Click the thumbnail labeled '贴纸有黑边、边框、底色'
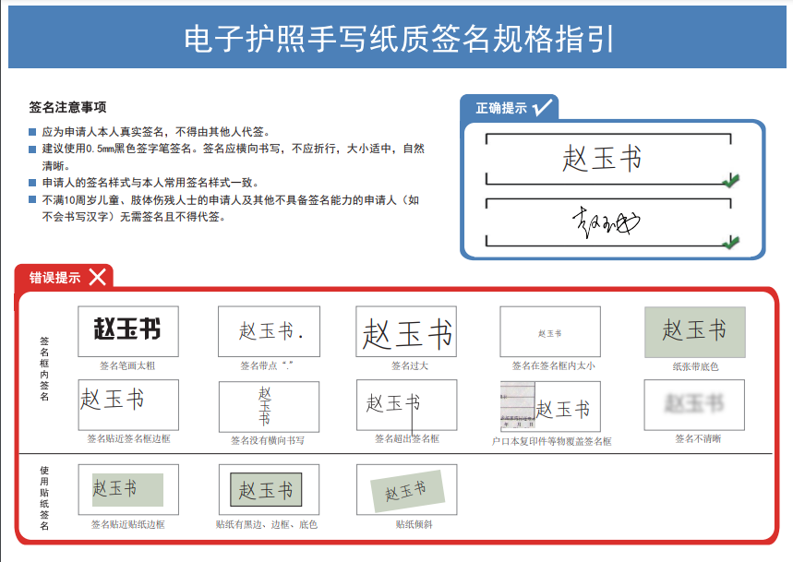Screen dimensions: 793x562 (269, 489)
